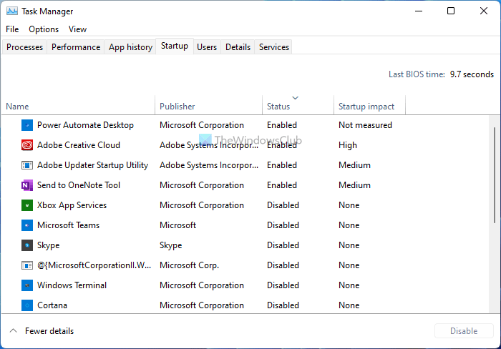Viewport: 501px width, 349px height.
Task: Click the Skype publisher cell
Action: 170,245
